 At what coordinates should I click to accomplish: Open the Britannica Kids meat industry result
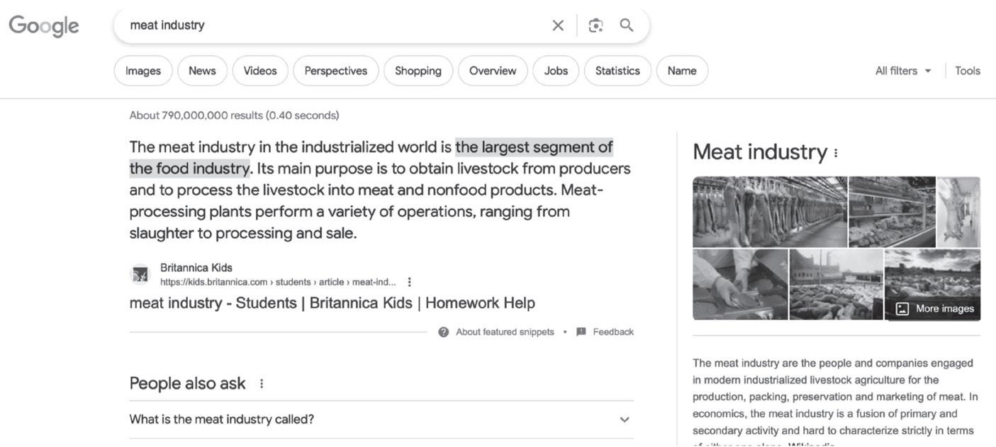coord(332,303)
